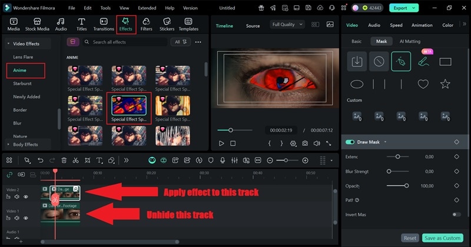Open the Filters library

pos(146,24)
